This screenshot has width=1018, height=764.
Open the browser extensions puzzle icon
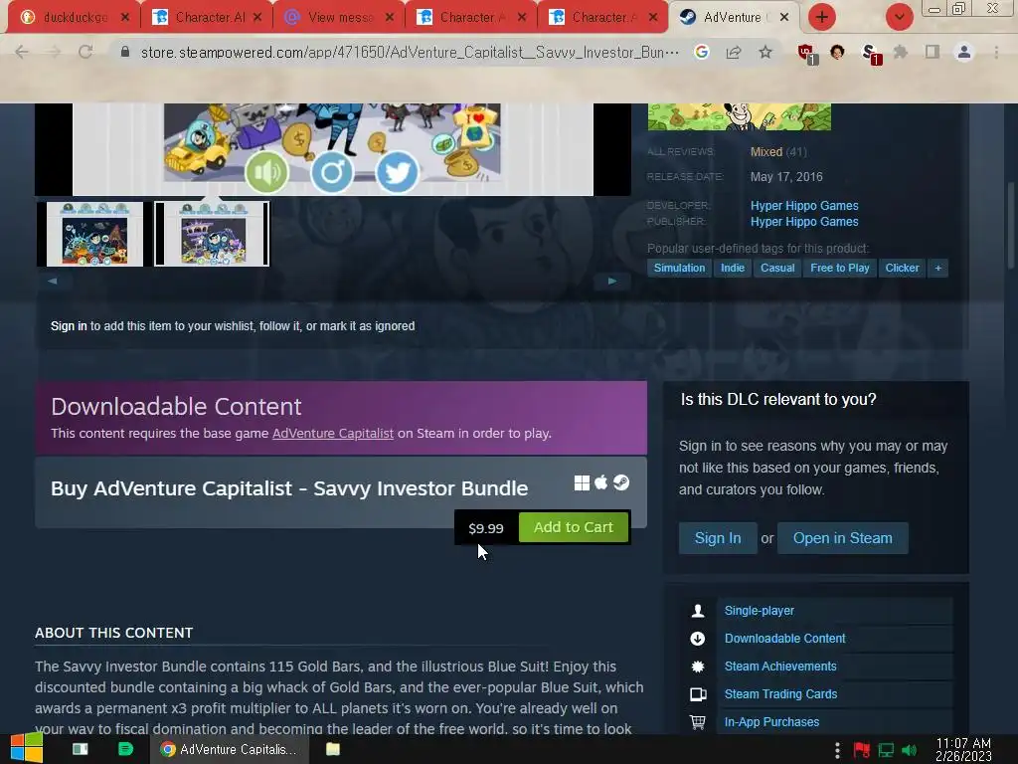pos(900,52)
